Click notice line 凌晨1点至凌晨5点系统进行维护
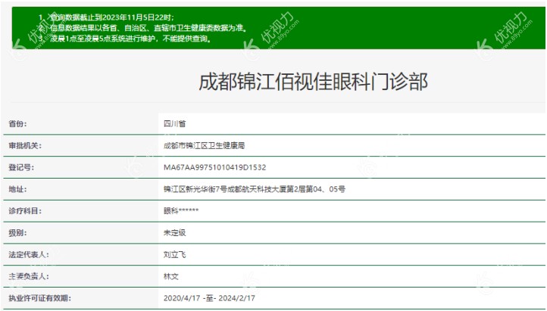The height and width of the screenshot is (311, 547). [x=130, y=39]
